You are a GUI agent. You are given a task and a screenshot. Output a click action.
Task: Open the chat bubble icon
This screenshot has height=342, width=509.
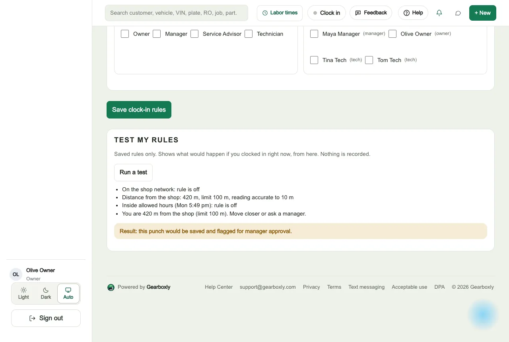(458, 13)
